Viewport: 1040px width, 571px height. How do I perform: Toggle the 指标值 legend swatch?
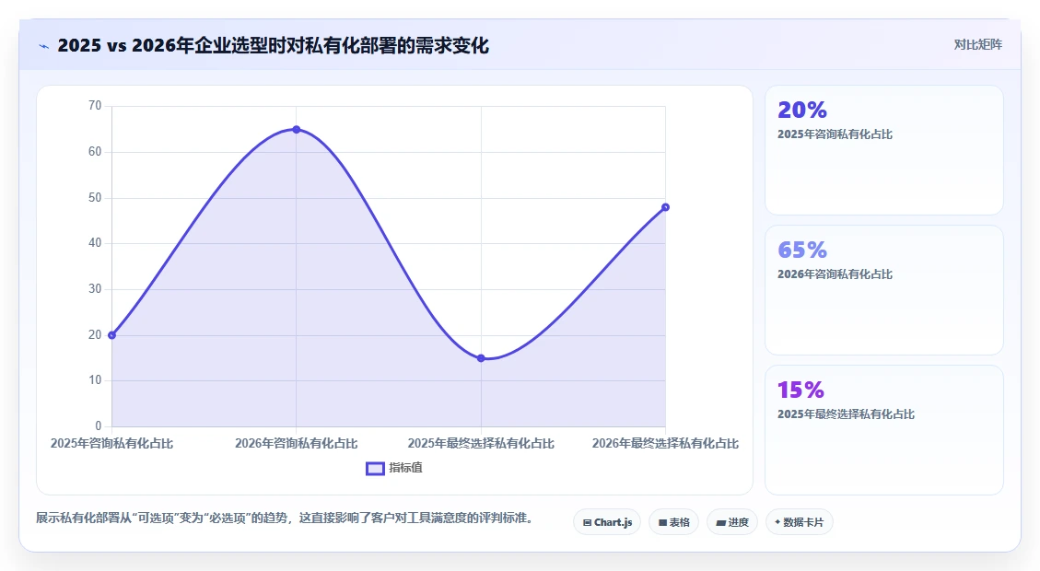(x=376, y=468)
